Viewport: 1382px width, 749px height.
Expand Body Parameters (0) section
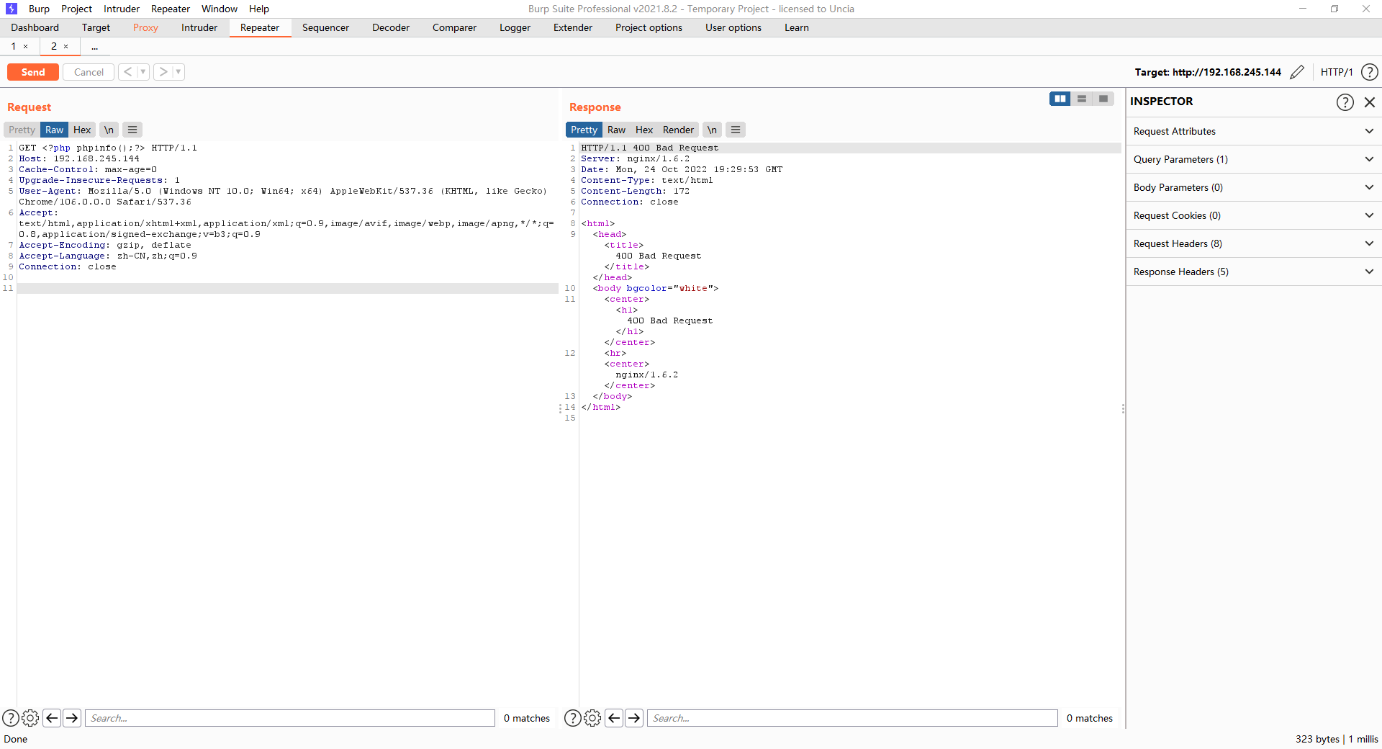1254,187
